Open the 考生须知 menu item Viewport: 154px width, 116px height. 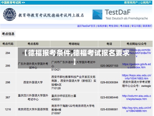(113, 26)
